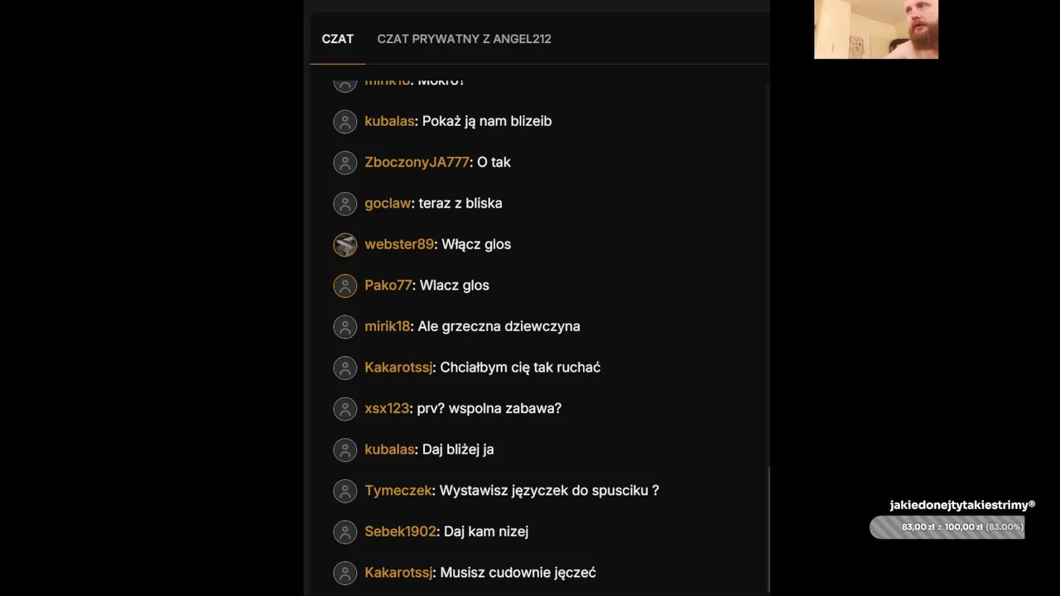The height and width of the screenshot is (596, 1060).
Task: Click the ZboczonyJA777 username
Action: click(417, 162)
